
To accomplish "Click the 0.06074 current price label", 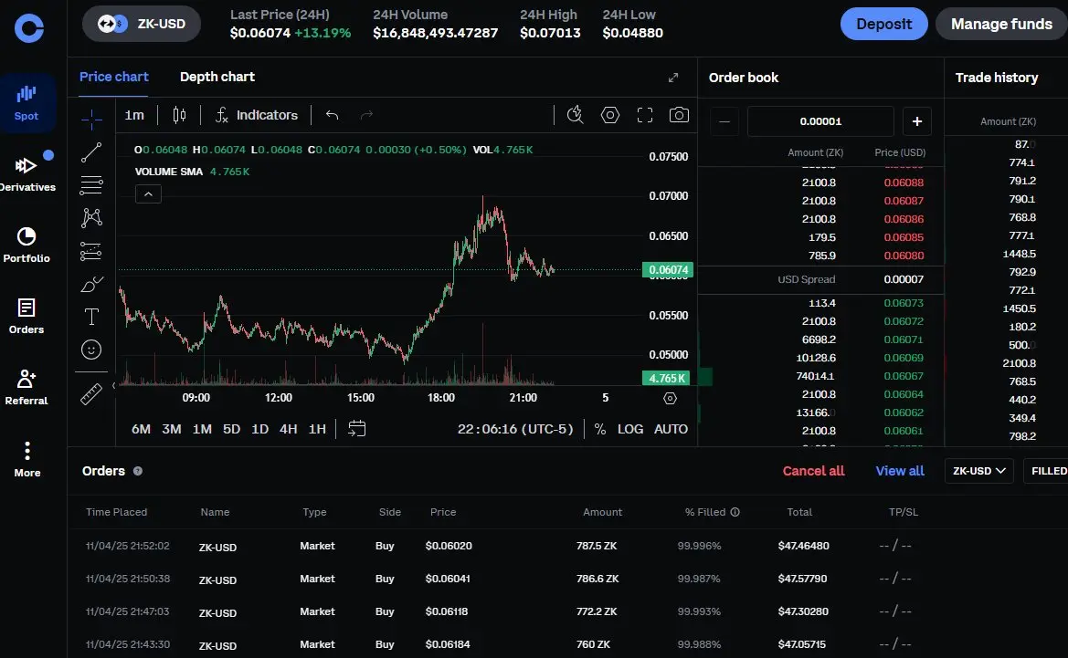I will click(668, 270).
